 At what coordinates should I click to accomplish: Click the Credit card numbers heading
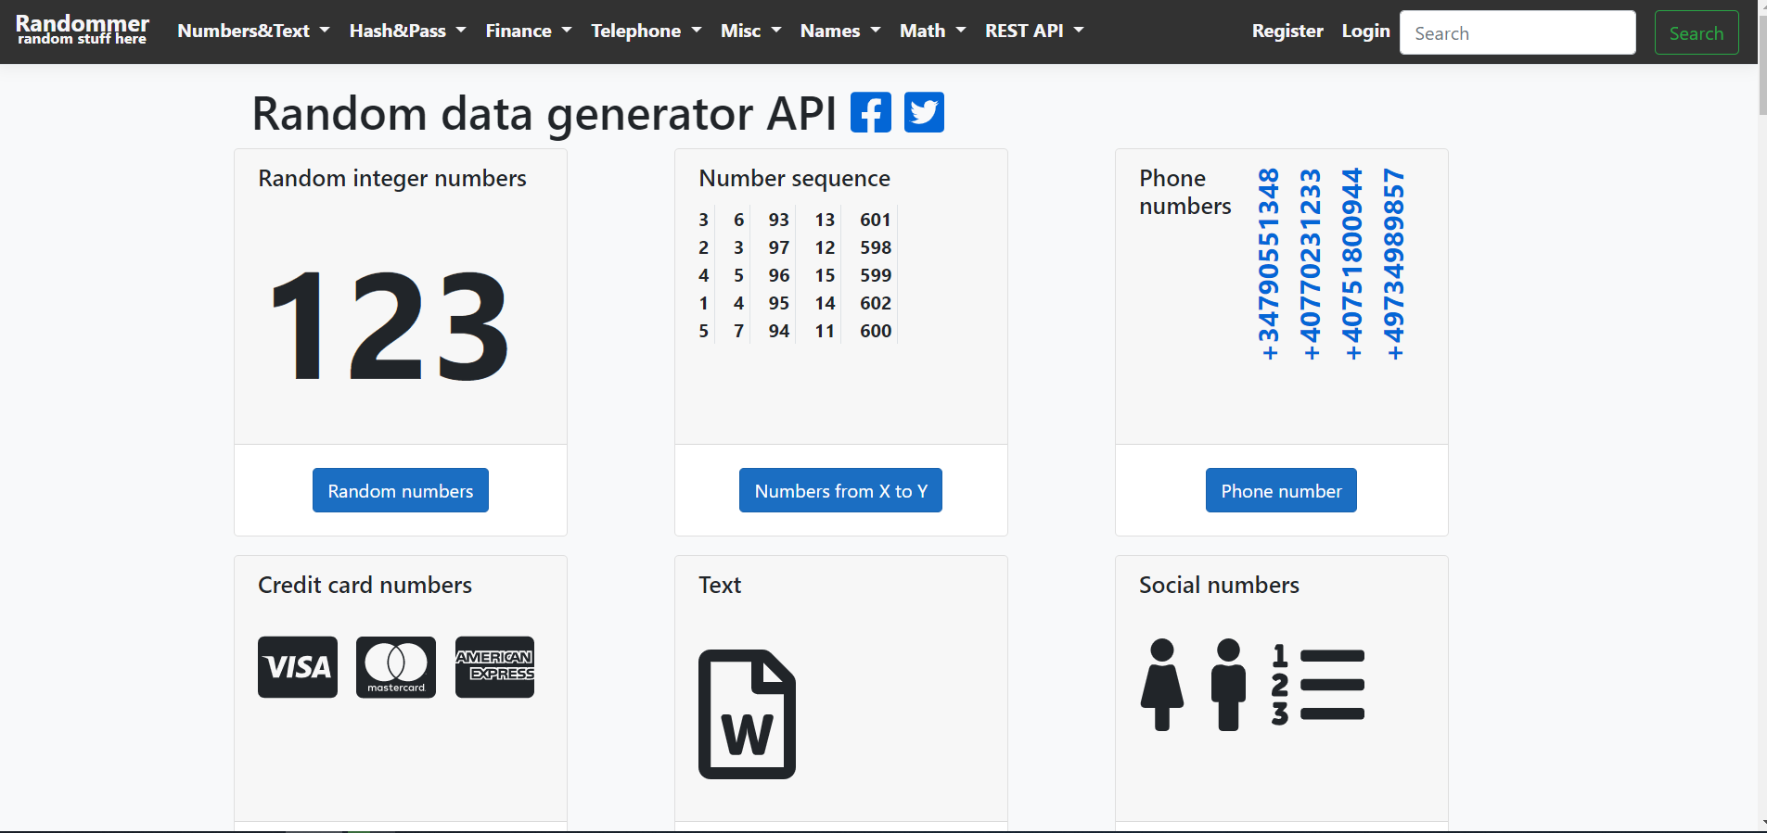coord(365,586)
